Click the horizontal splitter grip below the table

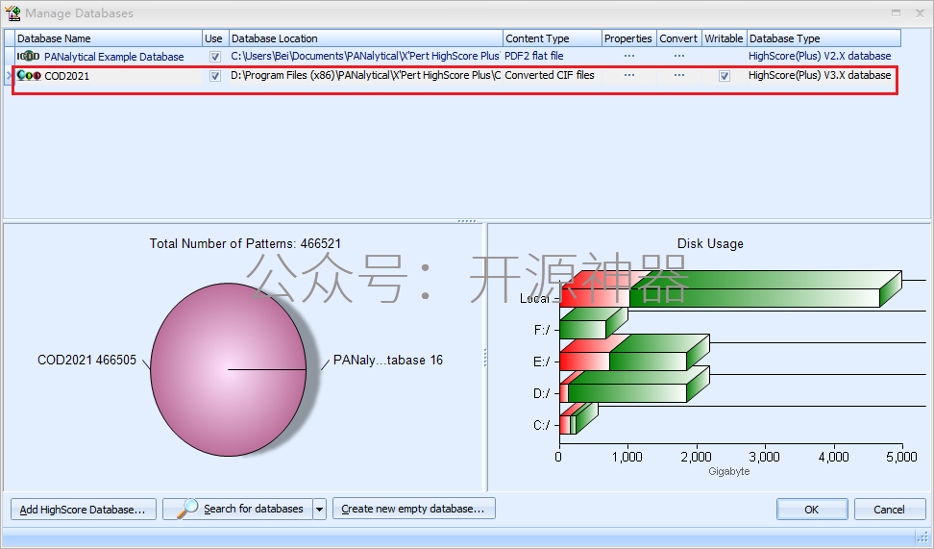click(467, 221)
